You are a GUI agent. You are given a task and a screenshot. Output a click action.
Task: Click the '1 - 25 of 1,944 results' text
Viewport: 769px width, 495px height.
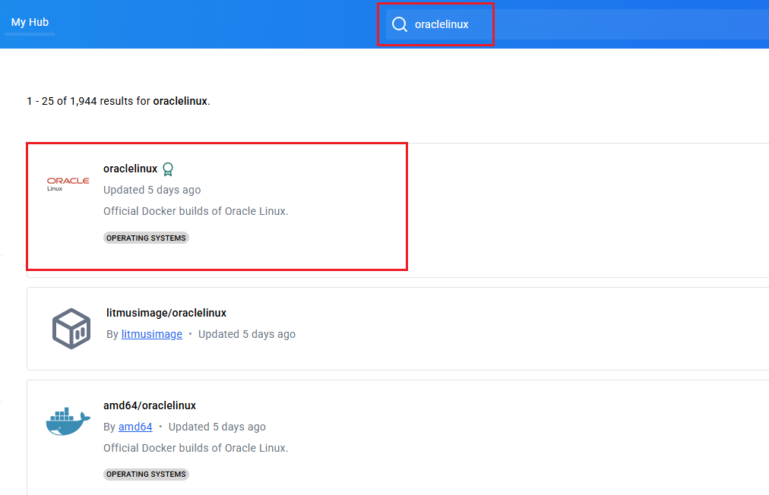click(x=119, y=101)
